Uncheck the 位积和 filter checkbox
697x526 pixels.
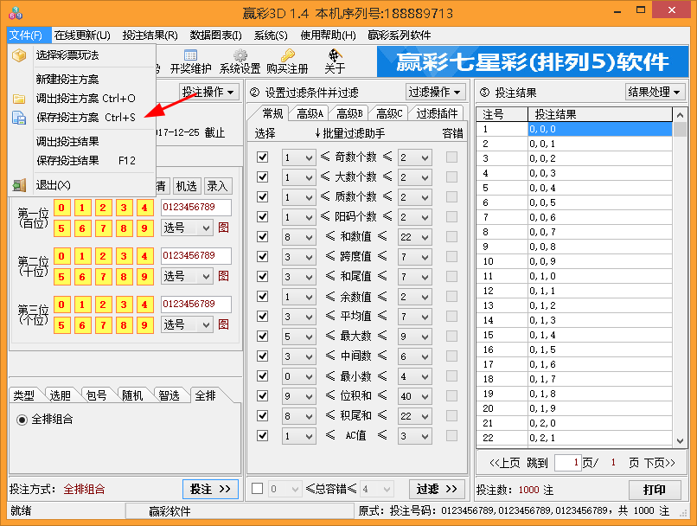point(263,395)
